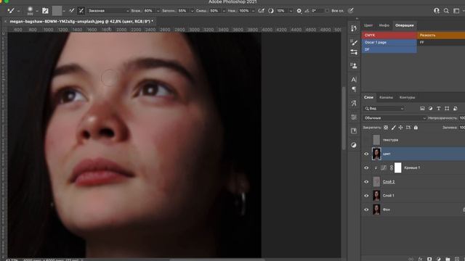Toggle lock image pixels brush icon
This screenshot has width=465, height=261.
pyautogui.click(x=394, y=128)
